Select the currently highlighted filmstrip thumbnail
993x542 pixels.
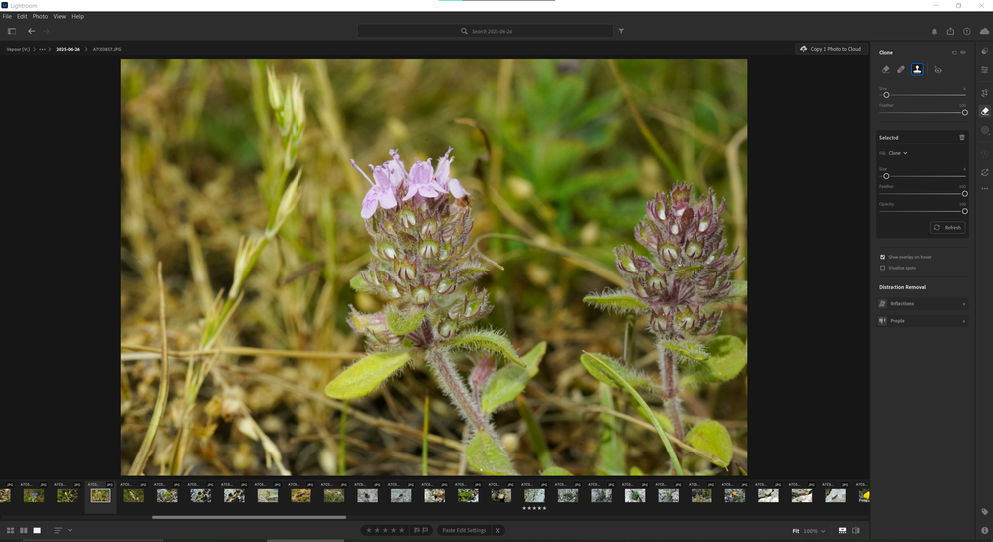[x=100, y=496]
